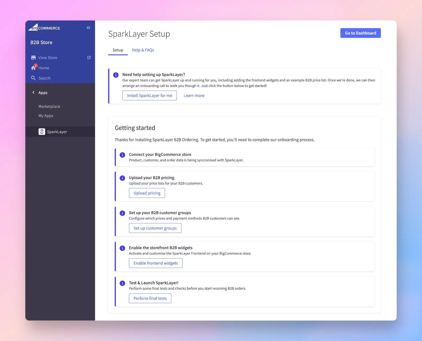422x341 pixels.
Task: Open Marketplace in the sidebar
Action: tap(49, 106)
